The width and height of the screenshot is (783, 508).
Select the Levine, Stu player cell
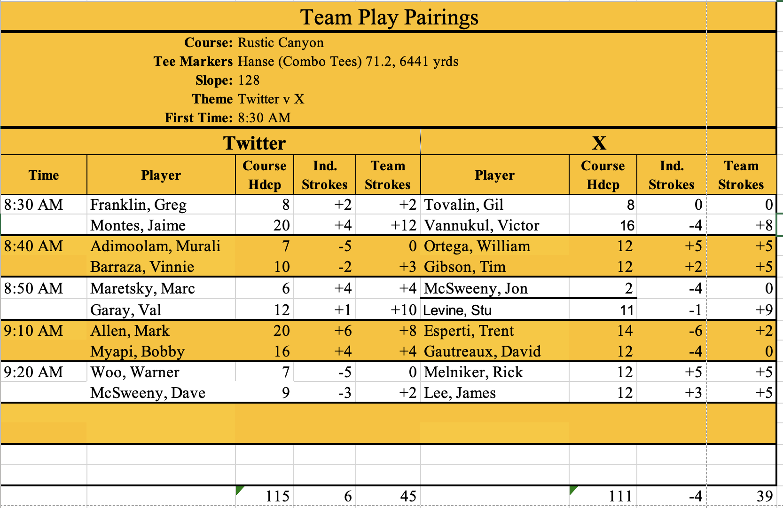pos(457,310)
